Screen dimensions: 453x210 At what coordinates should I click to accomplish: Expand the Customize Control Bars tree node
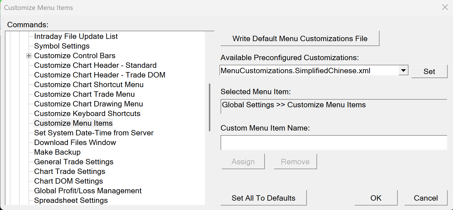(29, 56)
